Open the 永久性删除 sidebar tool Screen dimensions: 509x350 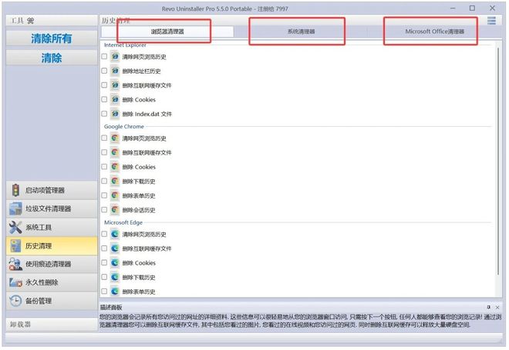point(52,282)
